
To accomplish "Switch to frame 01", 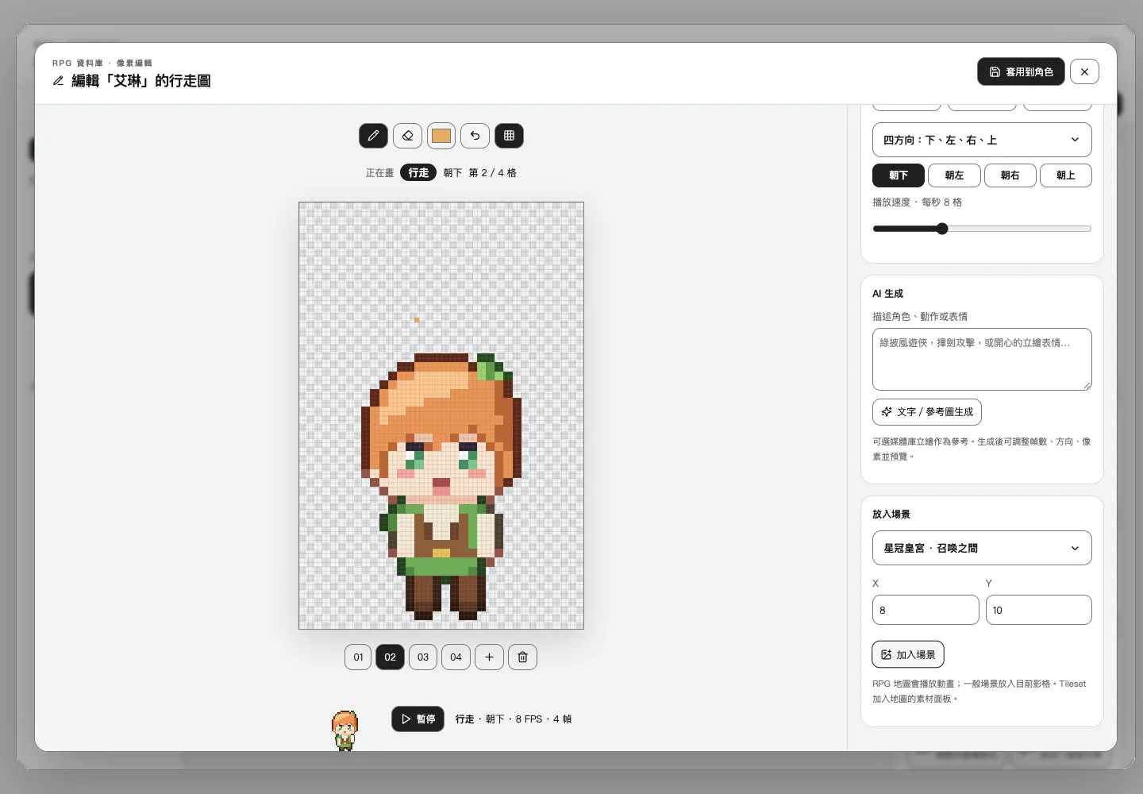I will [x=358, y=657].
